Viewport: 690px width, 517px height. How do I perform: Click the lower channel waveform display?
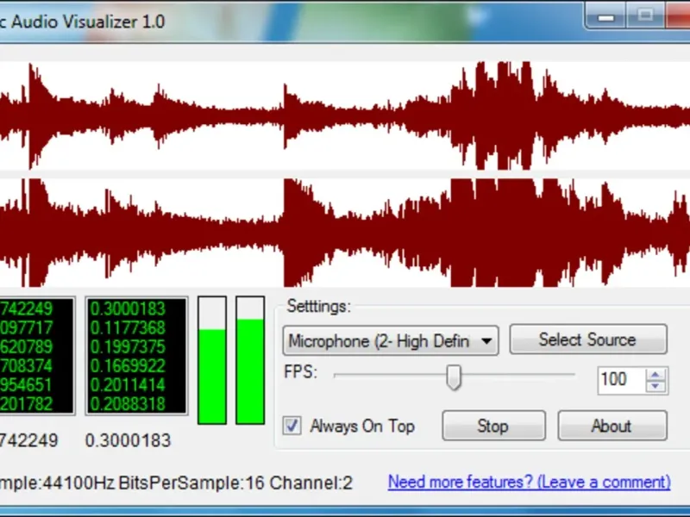[x=345, y=233]
